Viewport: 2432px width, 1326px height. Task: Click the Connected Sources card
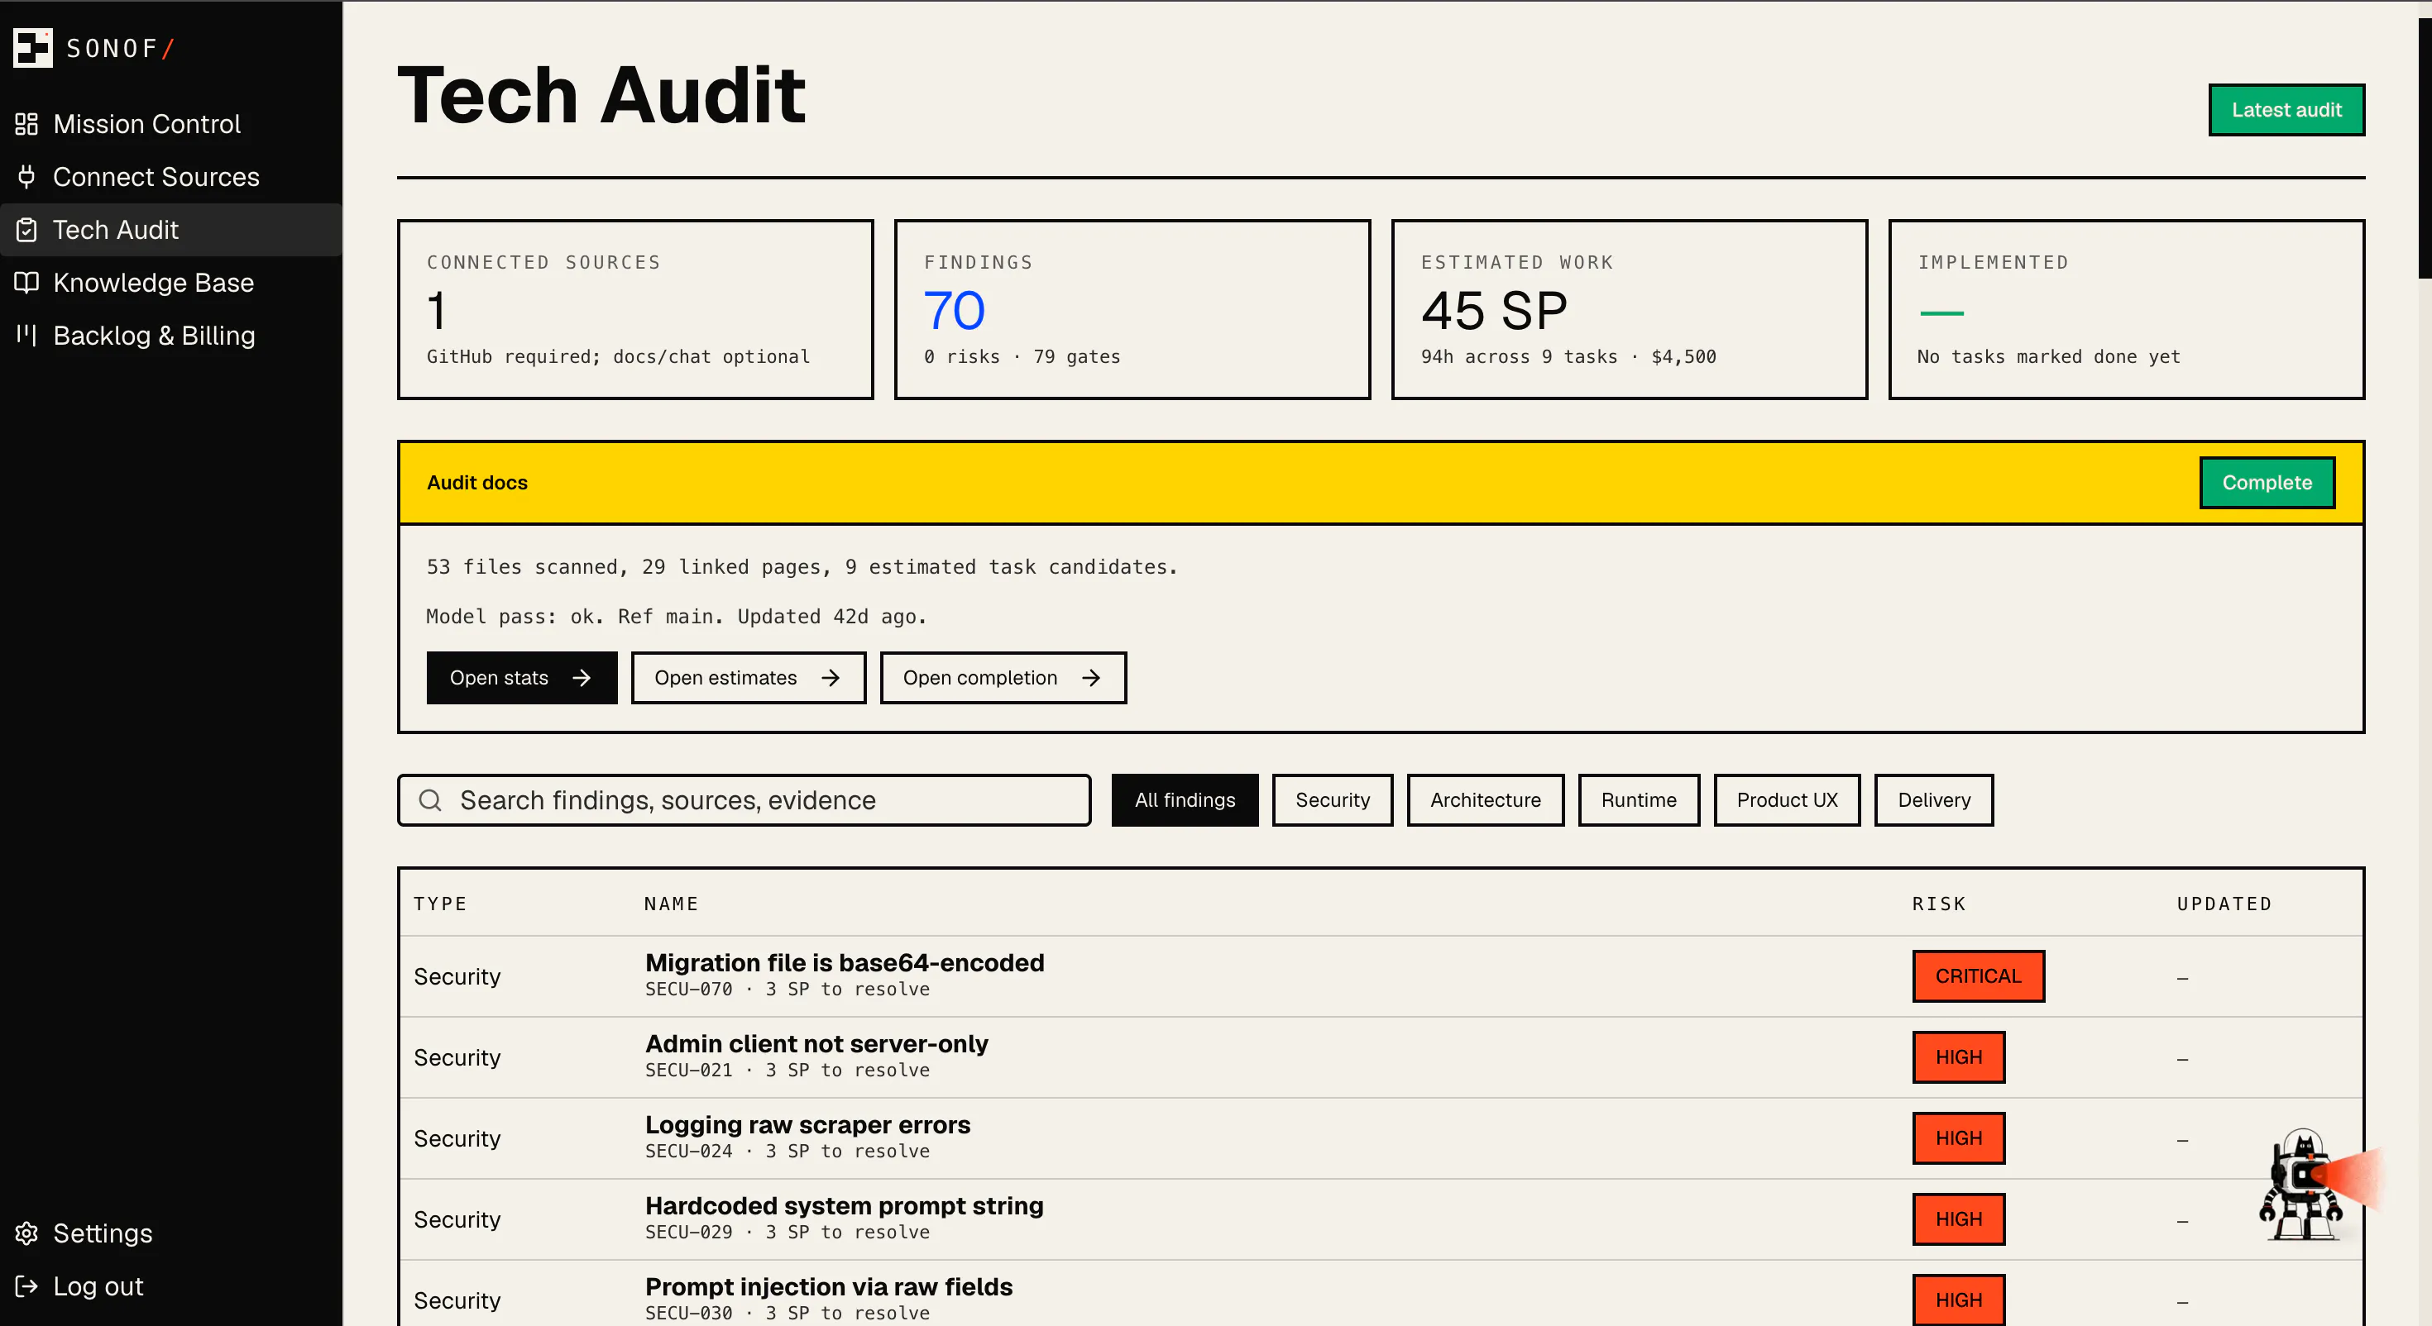pos(635,309)
